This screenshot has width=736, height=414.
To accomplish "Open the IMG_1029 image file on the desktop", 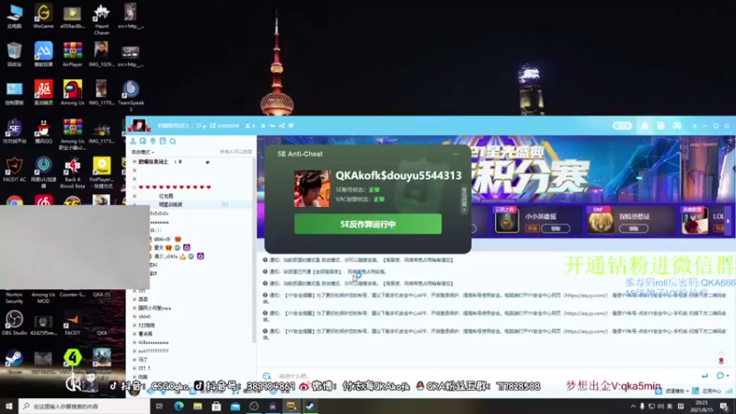I will coord(101,54).
